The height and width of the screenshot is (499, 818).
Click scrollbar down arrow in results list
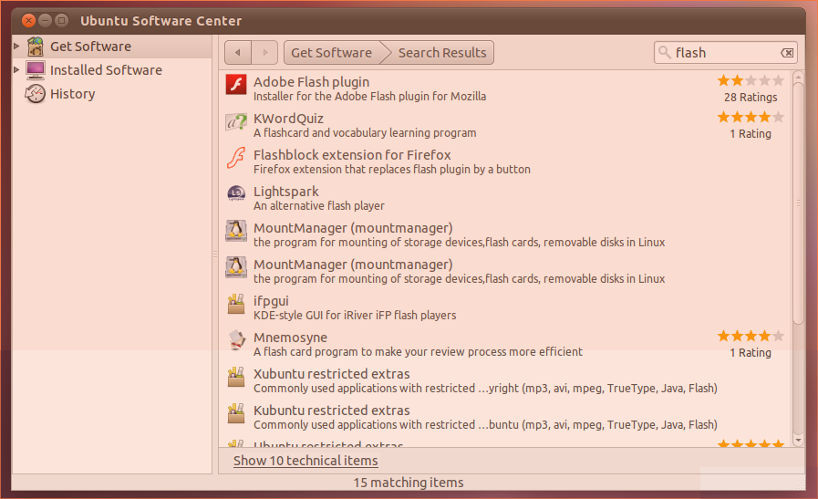(798, 440)
